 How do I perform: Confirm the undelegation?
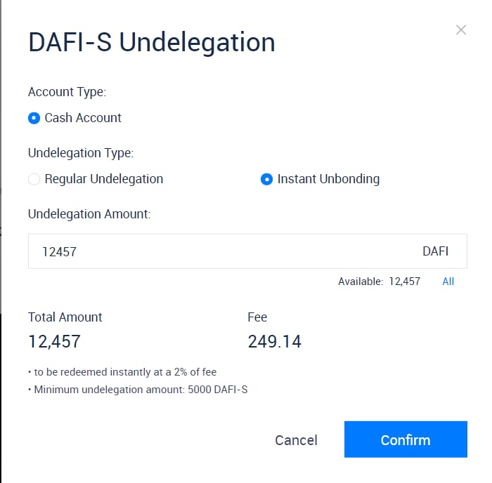pos(406,439)
